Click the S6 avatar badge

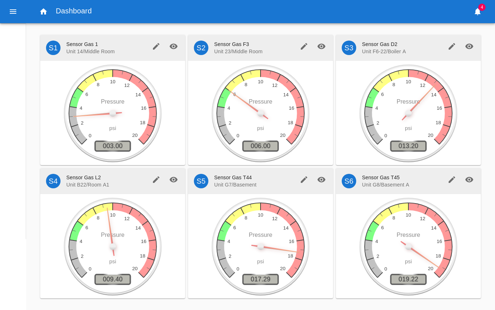point(349,181)
